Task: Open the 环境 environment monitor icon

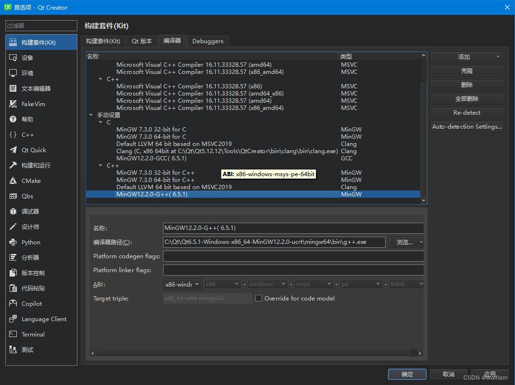Action: tap(13, 73)
